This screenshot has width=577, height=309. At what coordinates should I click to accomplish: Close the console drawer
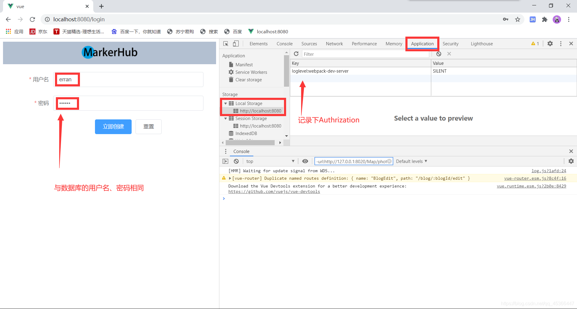571,151
